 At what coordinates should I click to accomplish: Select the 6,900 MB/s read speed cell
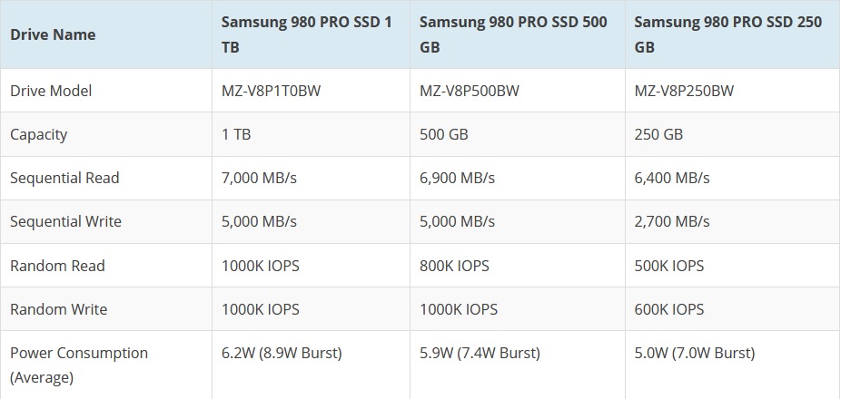[x=457, y=178]
